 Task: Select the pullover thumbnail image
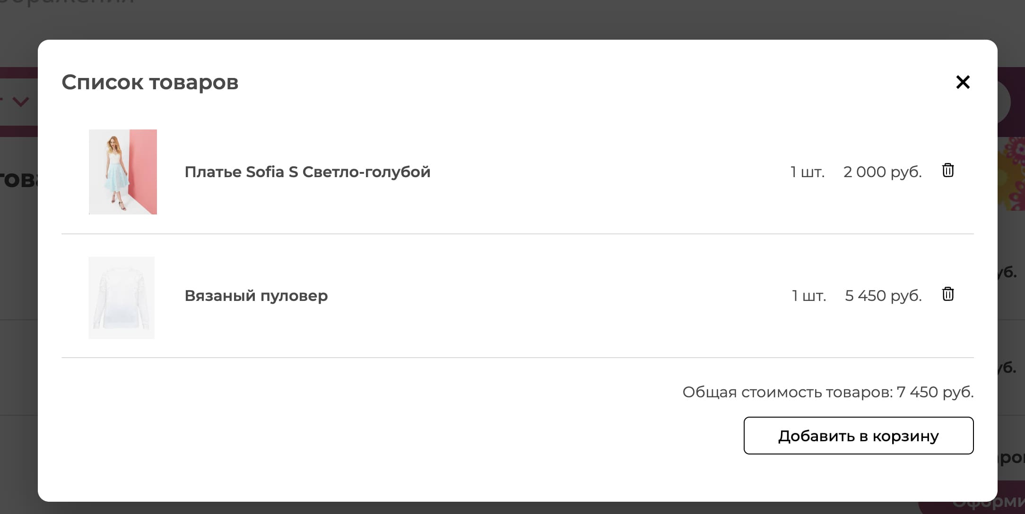[x=122, y=297]
